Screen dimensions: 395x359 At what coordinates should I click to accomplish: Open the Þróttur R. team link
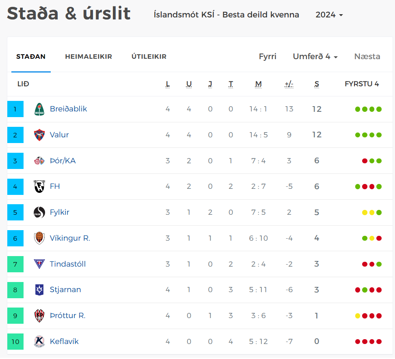68,316
